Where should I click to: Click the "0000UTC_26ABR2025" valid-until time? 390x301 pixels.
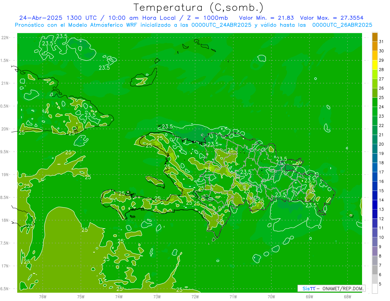342,25
